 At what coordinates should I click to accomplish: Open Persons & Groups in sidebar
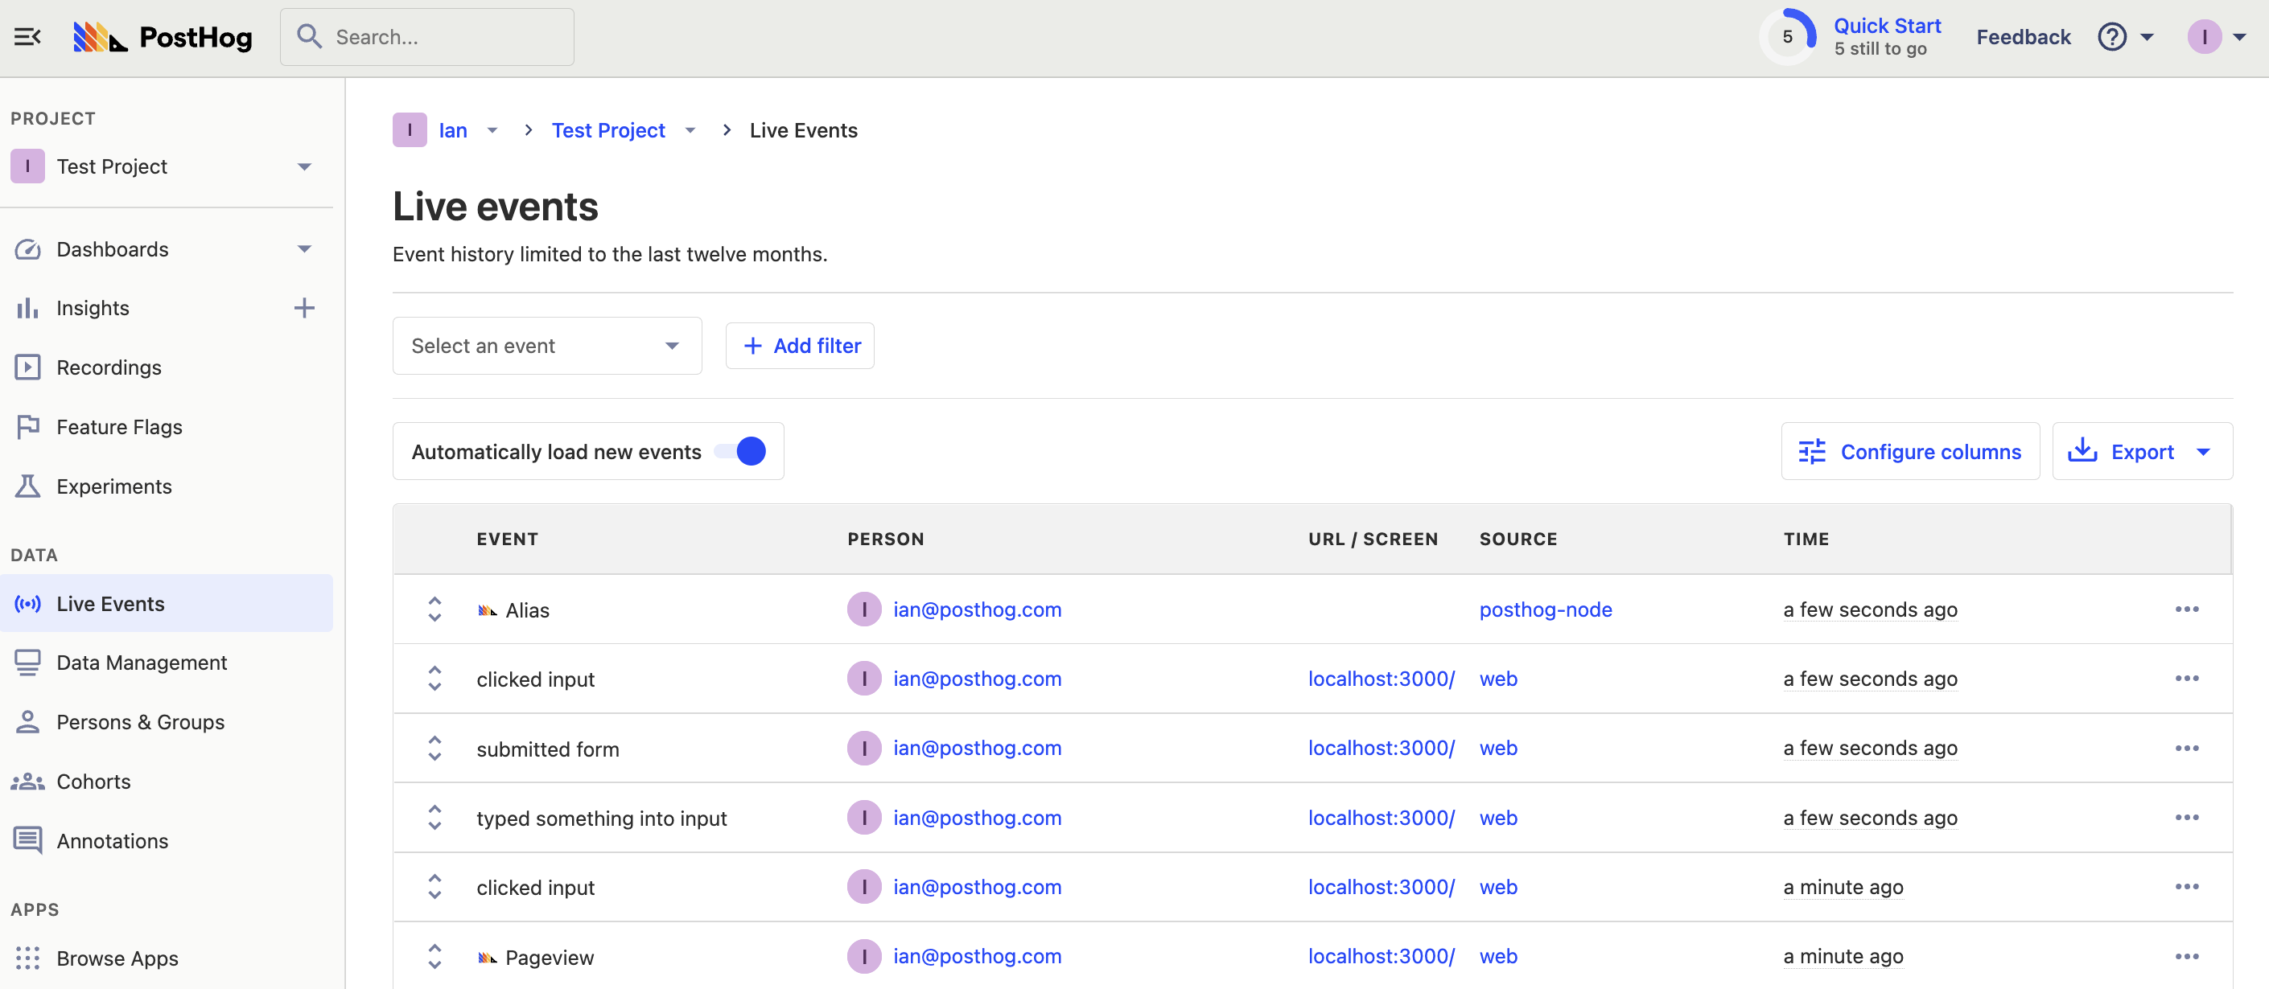140,721
